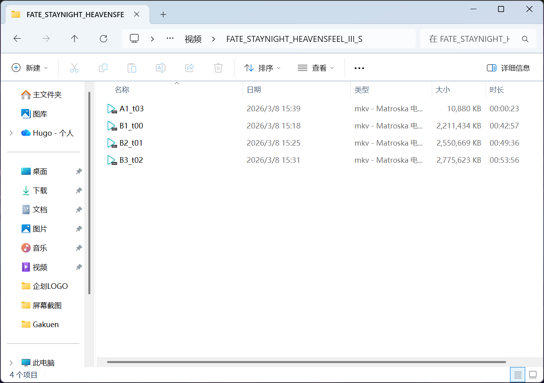Switch to large thumbnails view icon
The width and height of the screenshot is (544, 383).
[x=533, y=375]
